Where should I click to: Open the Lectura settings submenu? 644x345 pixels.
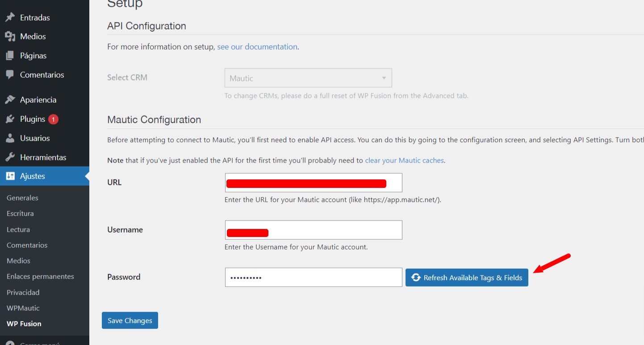[18, 229]
